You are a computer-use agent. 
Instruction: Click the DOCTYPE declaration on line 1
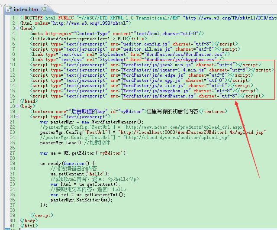click(x=148, y=18)
